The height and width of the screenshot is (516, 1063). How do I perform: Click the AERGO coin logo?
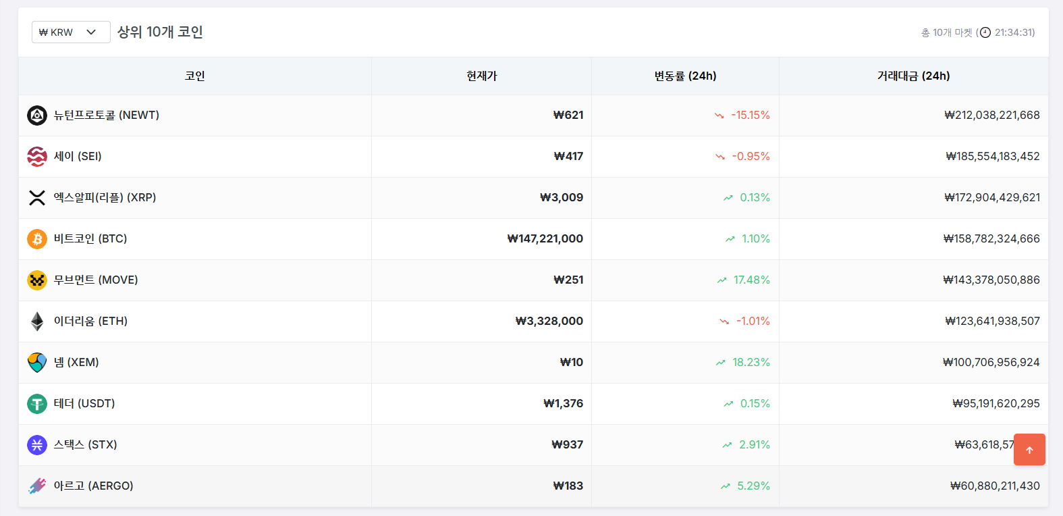point(37,486)
